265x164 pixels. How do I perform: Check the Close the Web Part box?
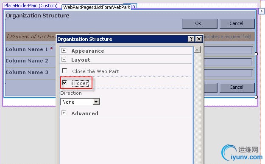[64, 71]
